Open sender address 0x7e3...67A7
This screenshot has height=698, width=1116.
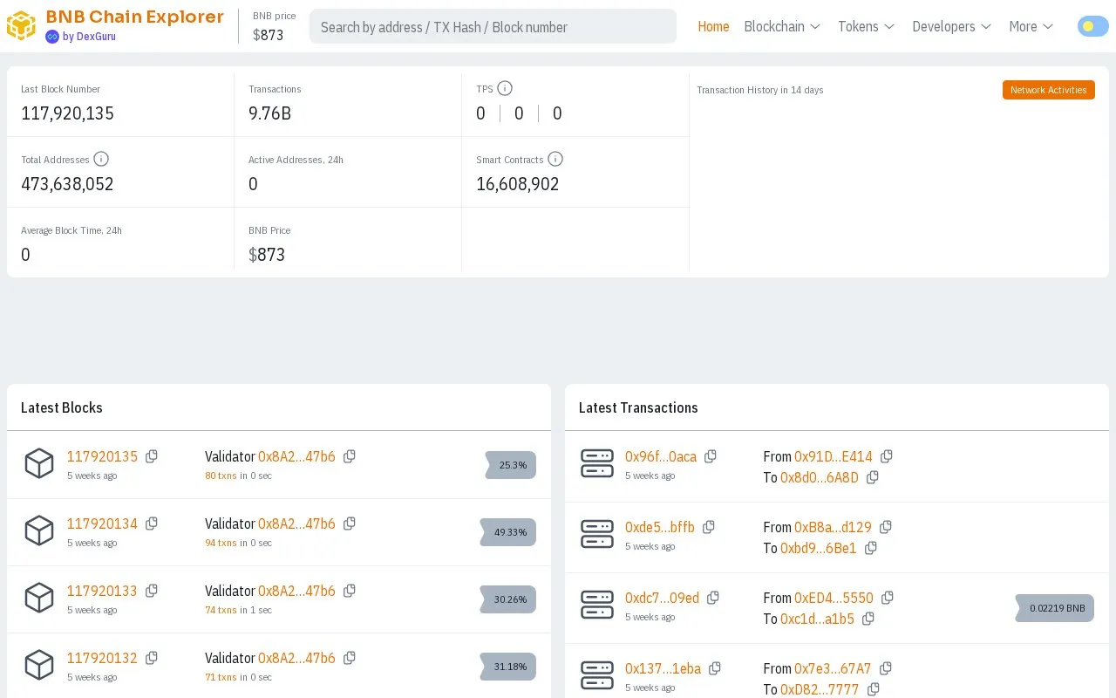point(833,668)
